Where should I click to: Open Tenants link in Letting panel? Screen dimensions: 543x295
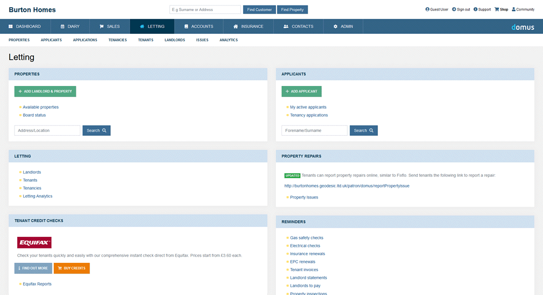pos(30,180)
